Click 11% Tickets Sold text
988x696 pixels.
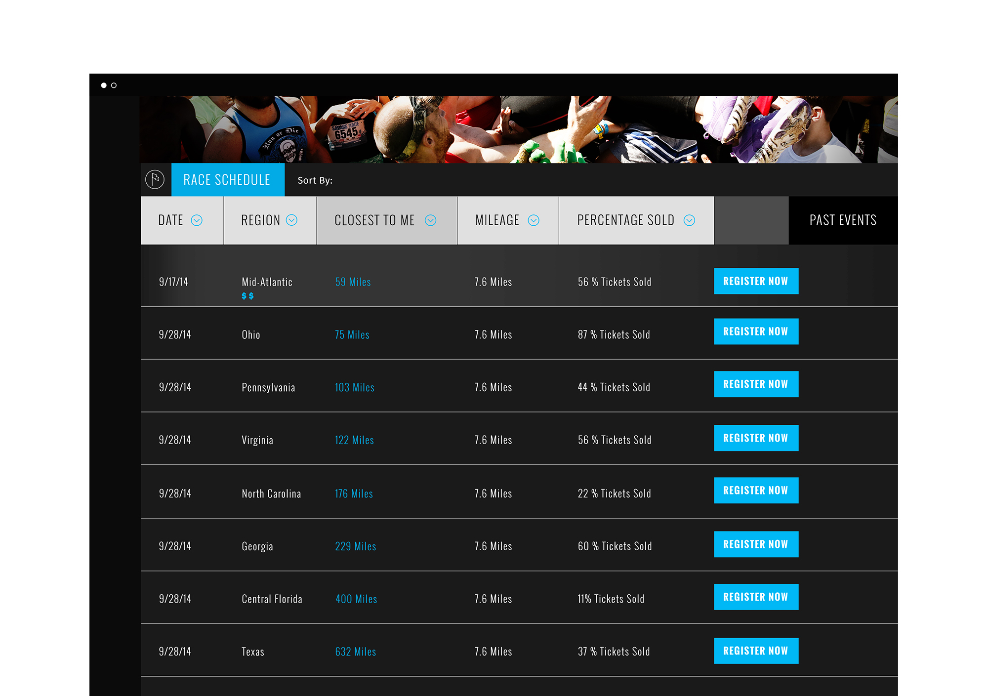(611, 599)
